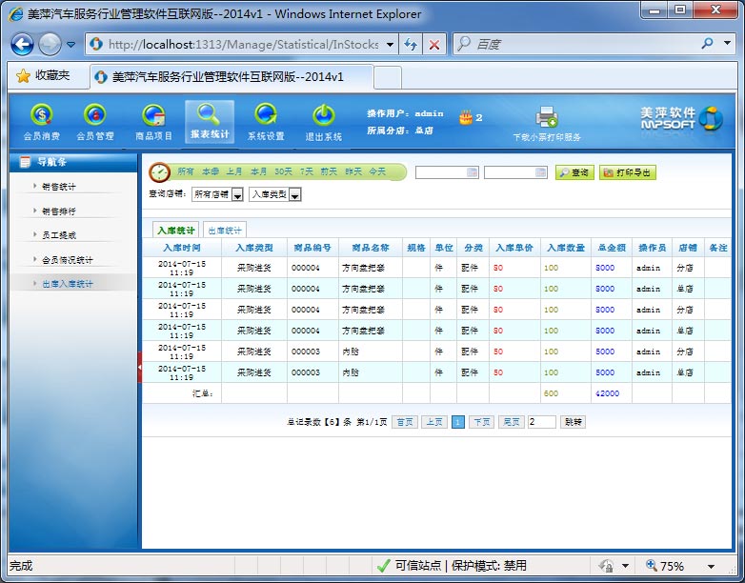The width and height of the screenshot is (745, 583).
Task: Collapse sidebar using the red splitter handle
Action: (140, 368)
